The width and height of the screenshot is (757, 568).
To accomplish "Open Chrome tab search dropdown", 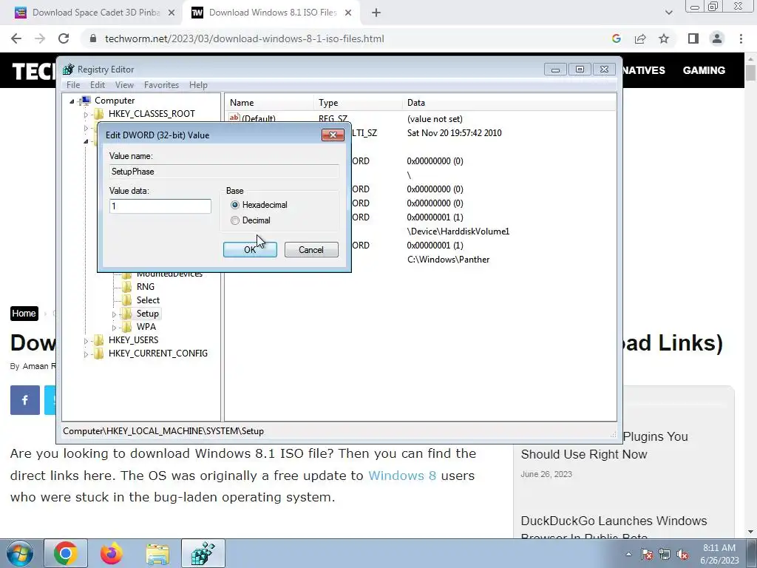I will point(668,13).
